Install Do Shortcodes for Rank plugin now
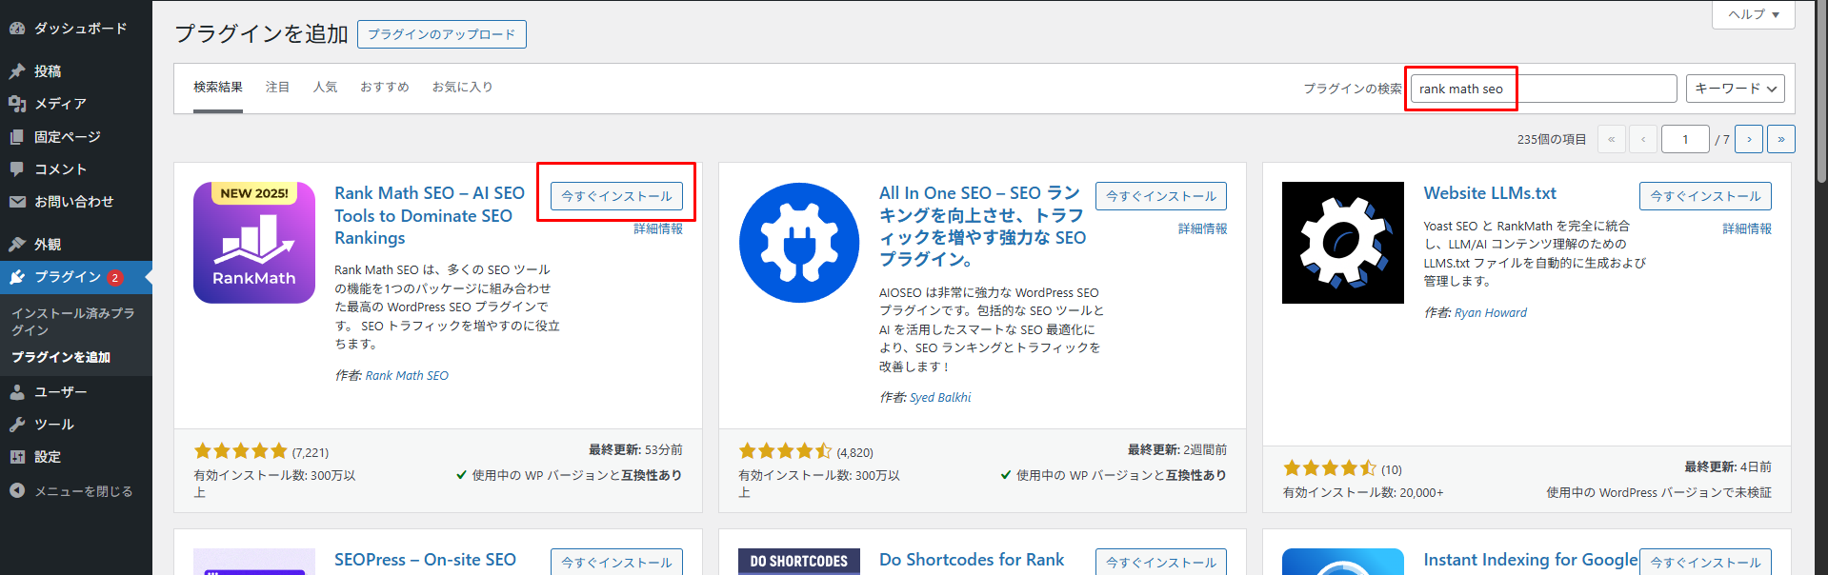The width and height of the screenshot is (1828, 575). tap(1161, 562)
